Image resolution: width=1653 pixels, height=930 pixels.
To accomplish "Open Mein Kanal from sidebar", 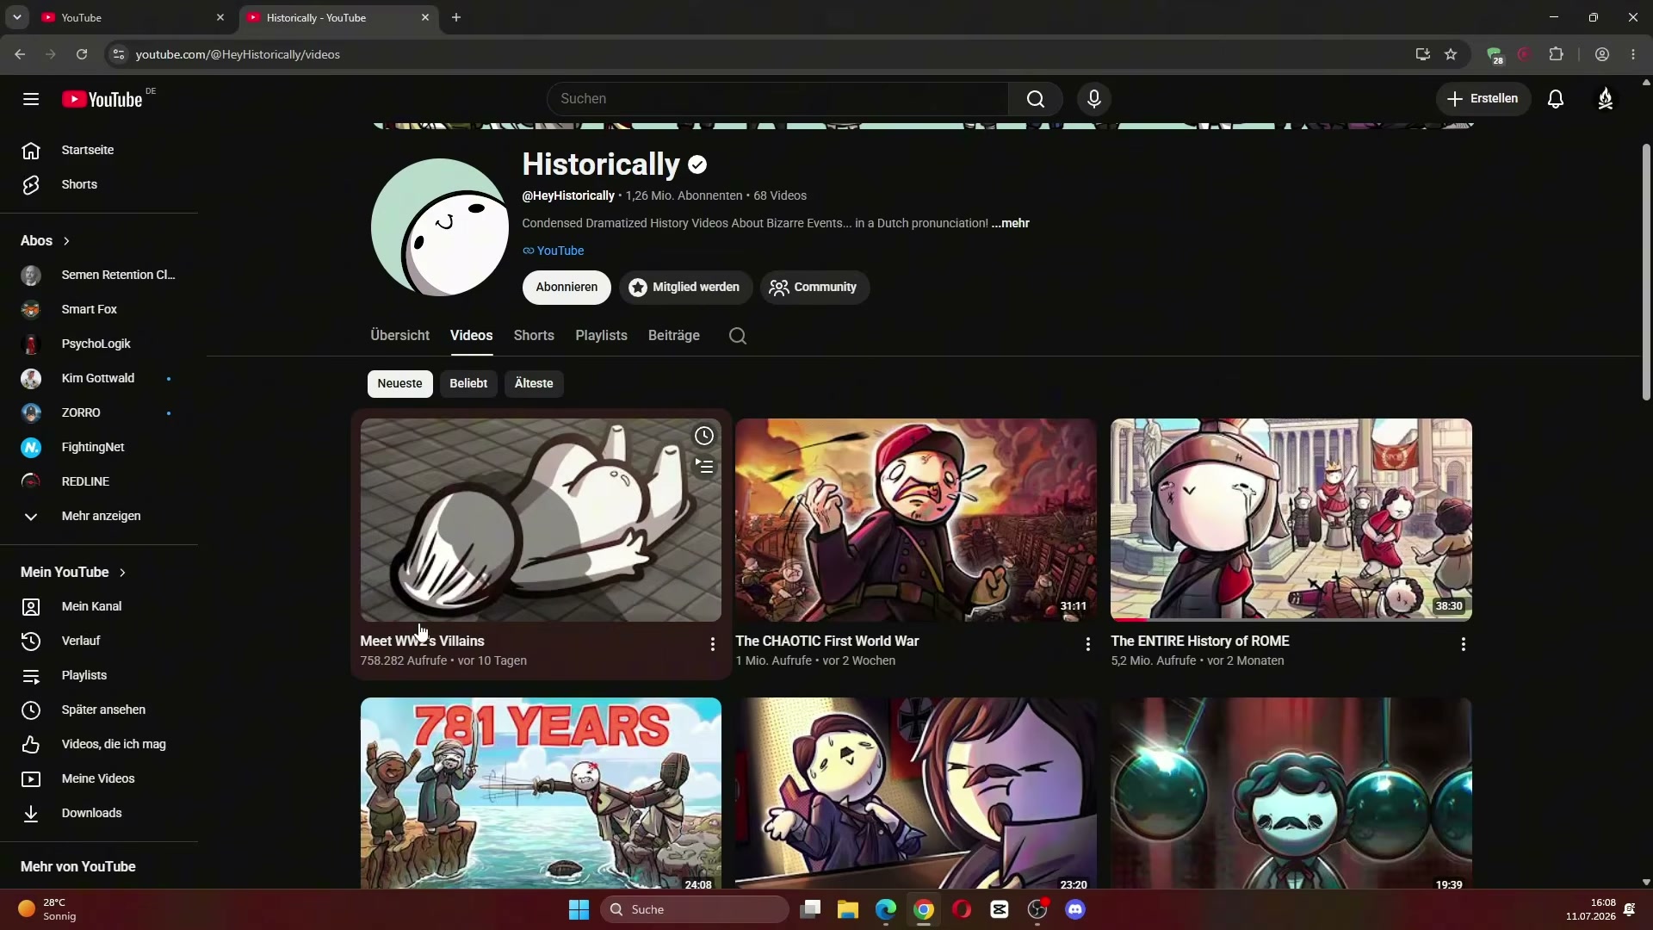I will (x=100, y=606).
